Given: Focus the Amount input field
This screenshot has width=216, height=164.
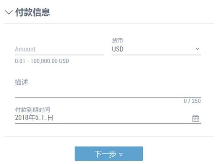Looking at the screenshot, I should (x=59, y=49).
